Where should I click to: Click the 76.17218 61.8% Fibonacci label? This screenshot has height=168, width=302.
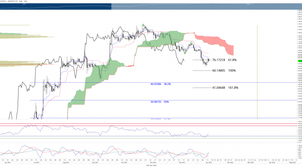coord(224,60)
